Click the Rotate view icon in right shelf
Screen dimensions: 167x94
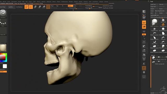coord(144,55)
